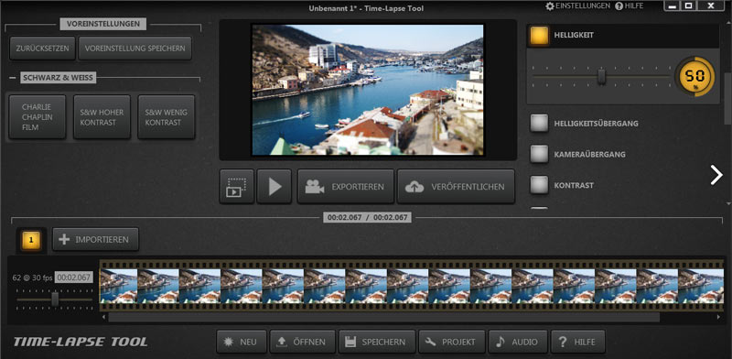The height and width of the screenshot is (359, 732).
Task: Click the preview region selection icon
Action: 237,186
